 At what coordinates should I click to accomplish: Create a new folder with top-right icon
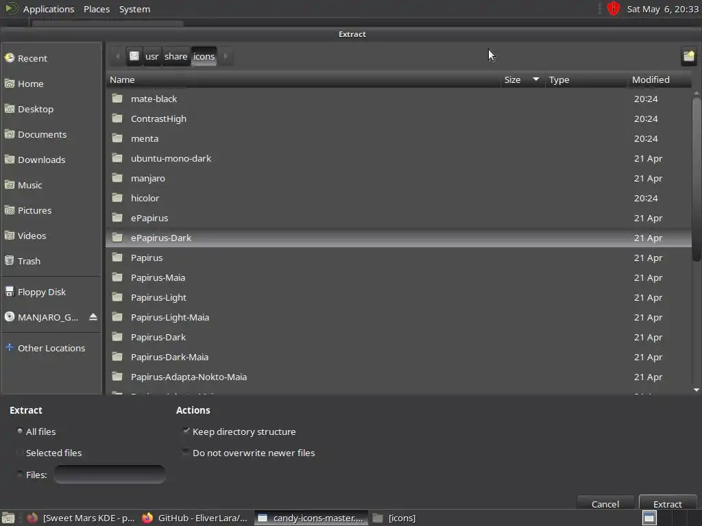pos(688,56)
